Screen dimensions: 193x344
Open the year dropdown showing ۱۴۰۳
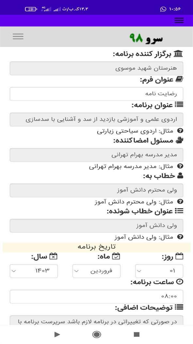pyautogui.click(x=34, y=271)
